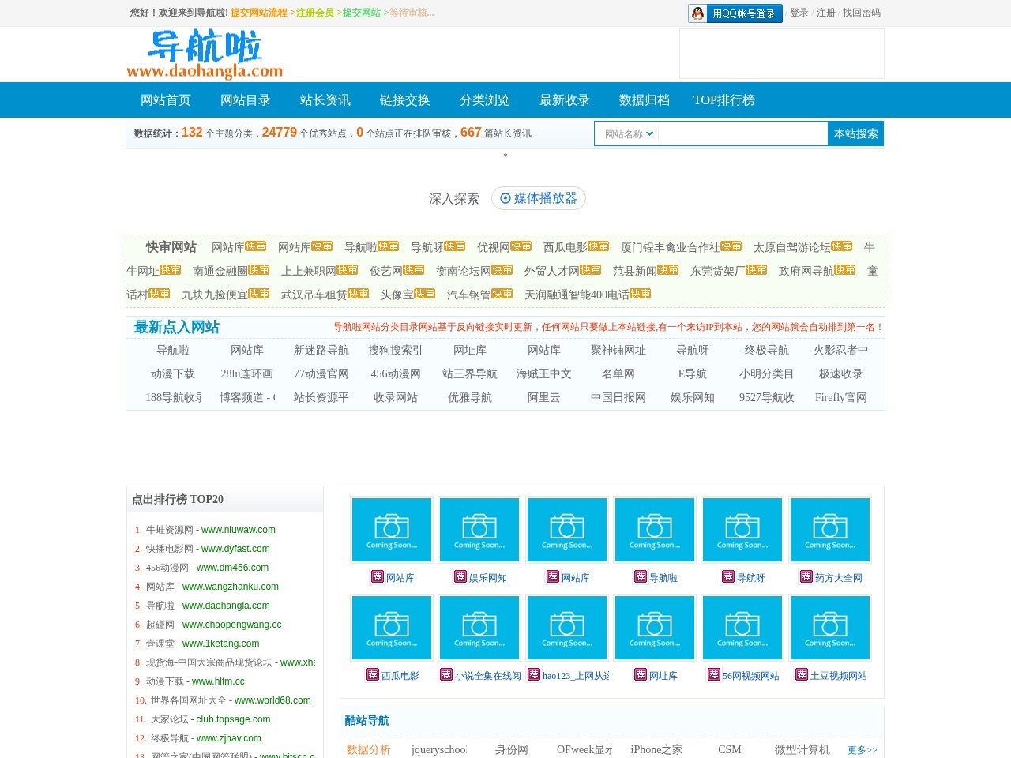Click the 荐 badge beside hao123_上网从这
Image resolution: width=1011 pixels, height=758 pixels.
point(535,675)
